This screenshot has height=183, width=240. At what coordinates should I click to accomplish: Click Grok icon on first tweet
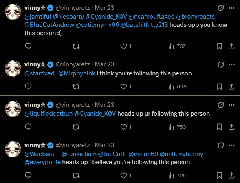(221, 8)
